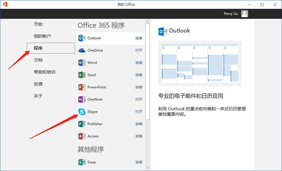Go to 我的帐户 in the sidebar
This screenshot has width=282, height=171.
point(42,36)
